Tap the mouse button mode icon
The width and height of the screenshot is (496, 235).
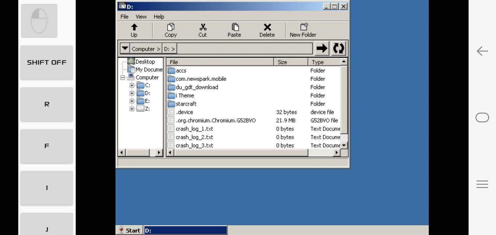(x=39, y=21)
